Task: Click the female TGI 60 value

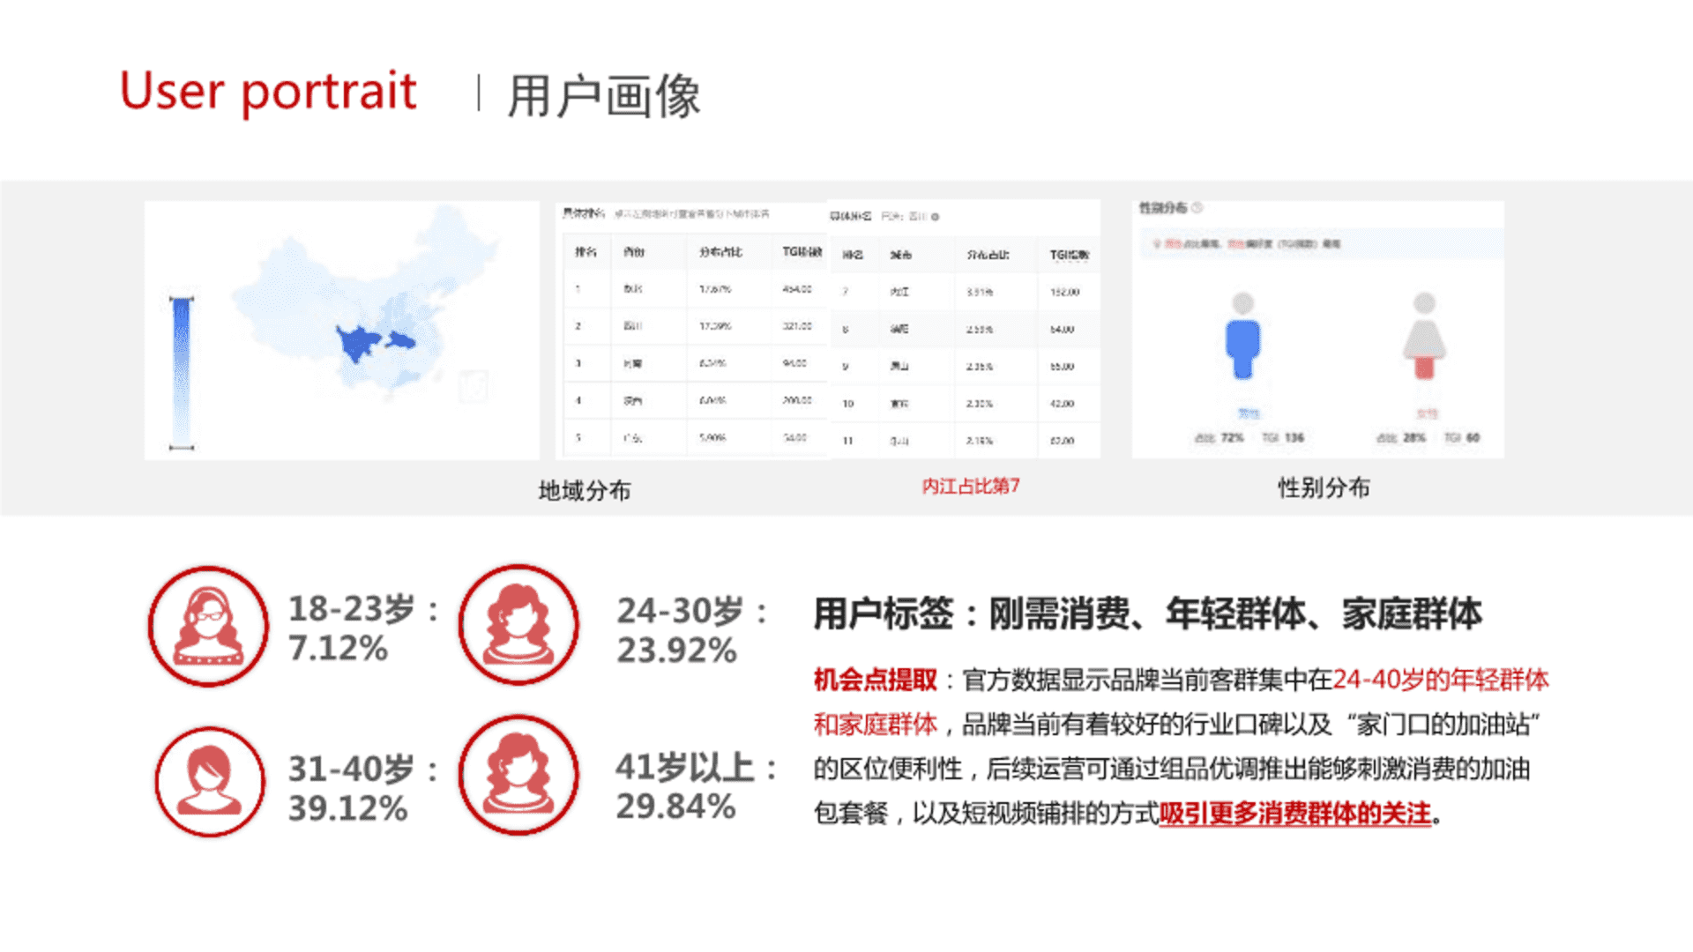Action: (x=1473, y=438)
